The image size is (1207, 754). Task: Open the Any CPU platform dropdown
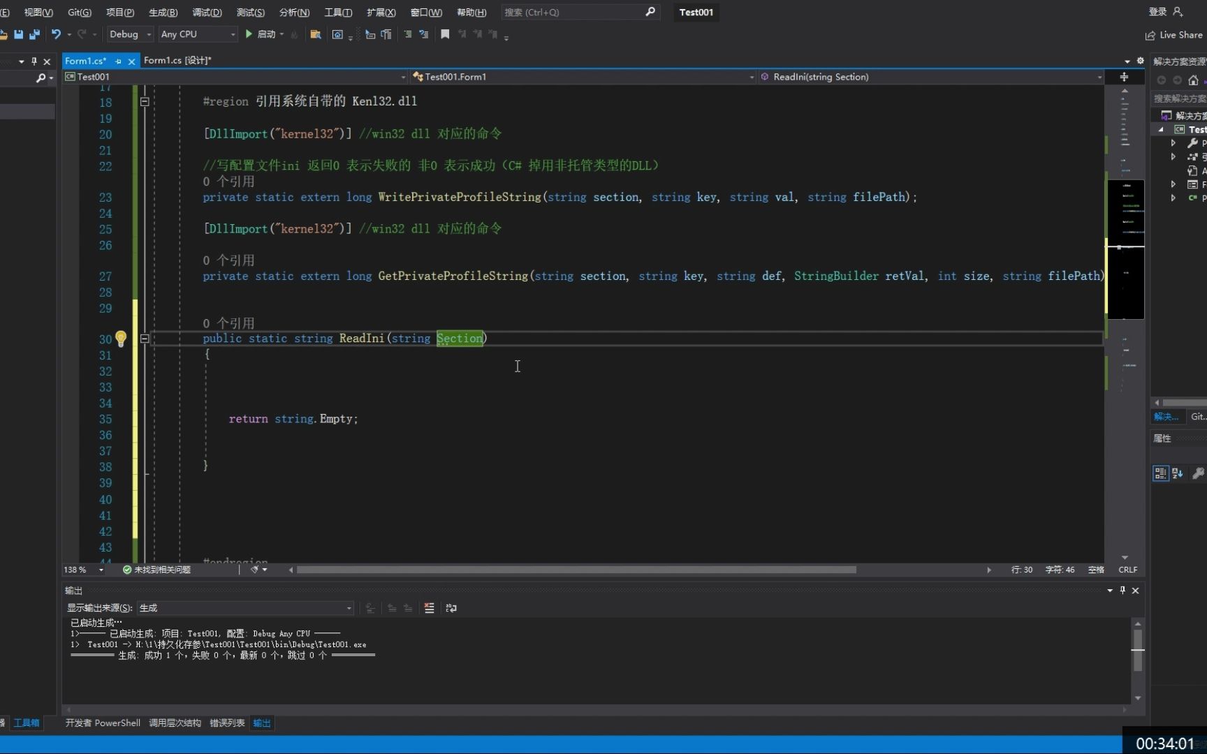click(198, 34)
